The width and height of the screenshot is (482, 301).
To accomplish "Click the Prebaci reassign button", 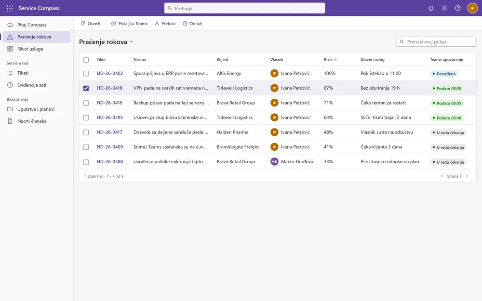I will tap(165, 24).
